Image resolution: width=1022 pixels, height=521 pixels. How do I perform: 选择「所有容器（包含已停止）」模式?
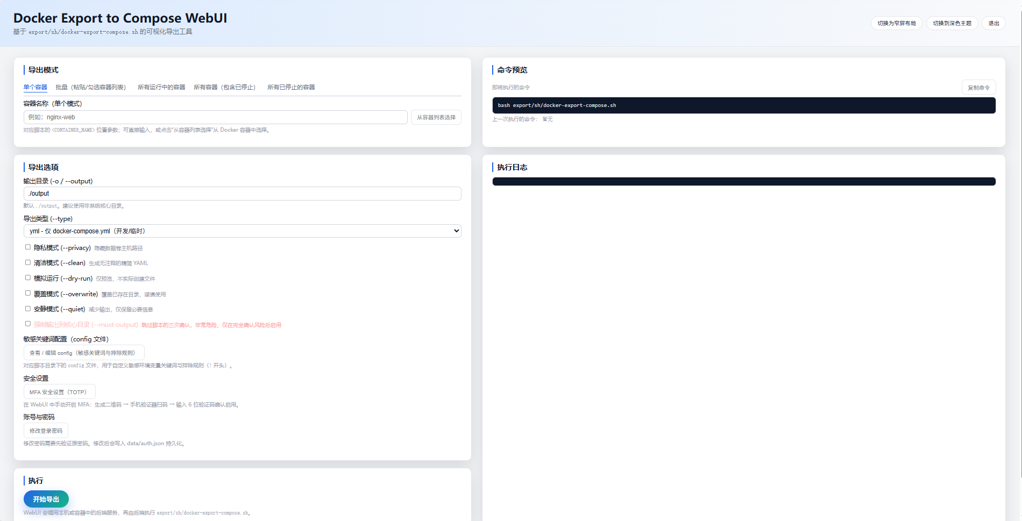[x=224, y=87]
